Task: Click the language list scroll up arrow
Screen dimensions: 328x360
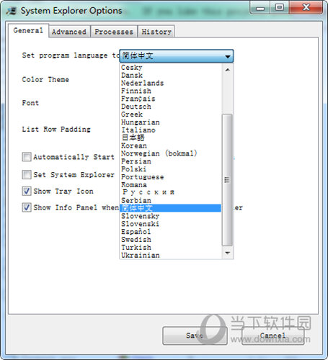Action: [227, 70]
